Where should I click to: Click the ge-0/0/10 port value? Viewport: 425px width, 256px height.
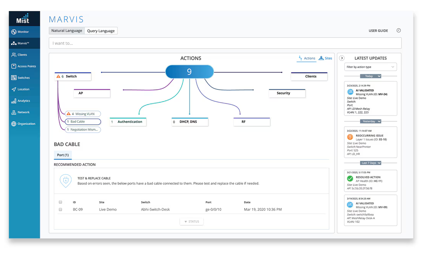pyautogui.click(x=213, y=210)
